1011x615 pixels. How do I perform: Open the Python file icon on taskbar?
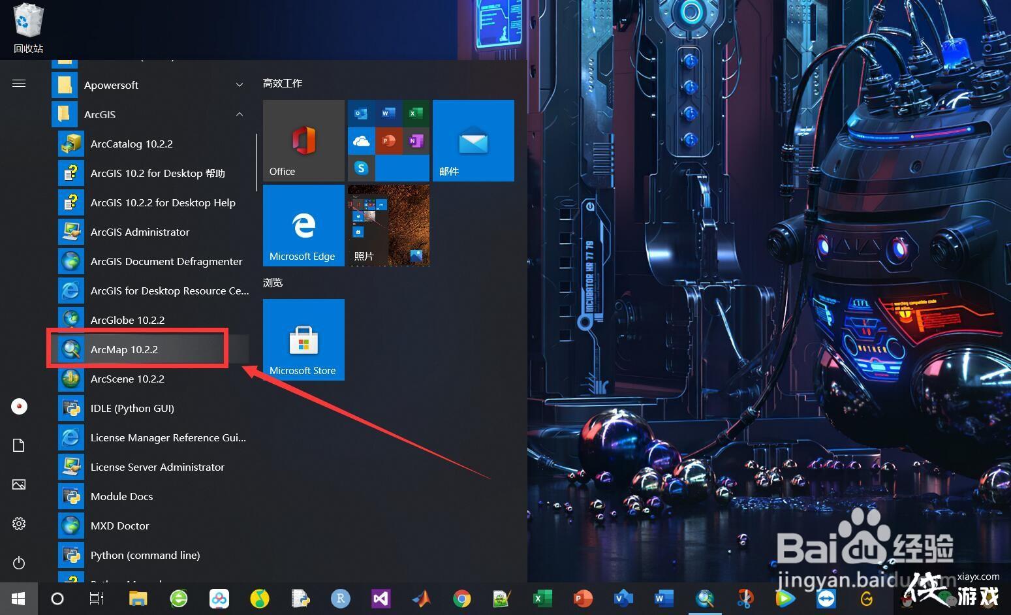(x=300, y=599)
